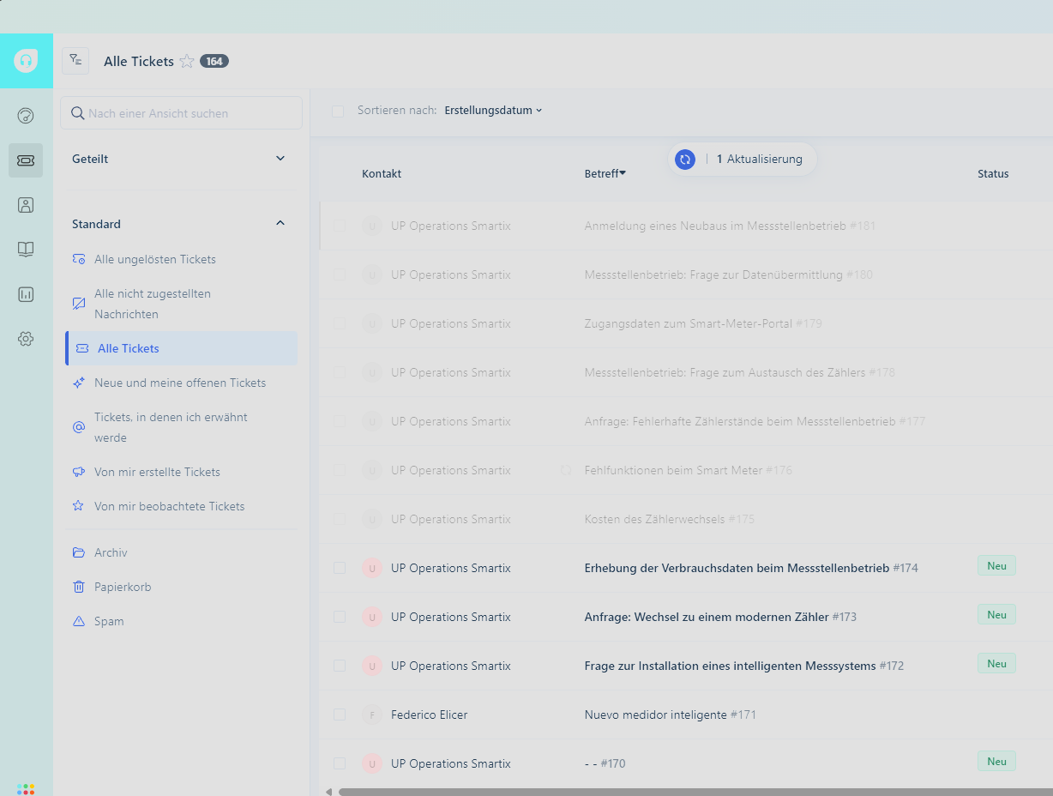The height and width of the screenshot is (796, 1053).
Task: Toggle the view filter panel icon
Action: [x=75, y=61]
